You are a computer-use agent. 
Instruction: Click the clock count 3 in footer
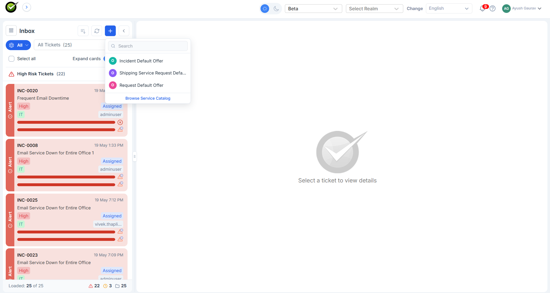[x=107, y=286]
